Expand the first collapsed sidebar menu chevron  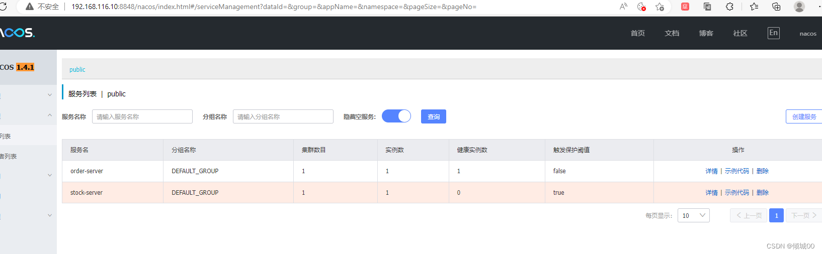(x=50, y=95)
